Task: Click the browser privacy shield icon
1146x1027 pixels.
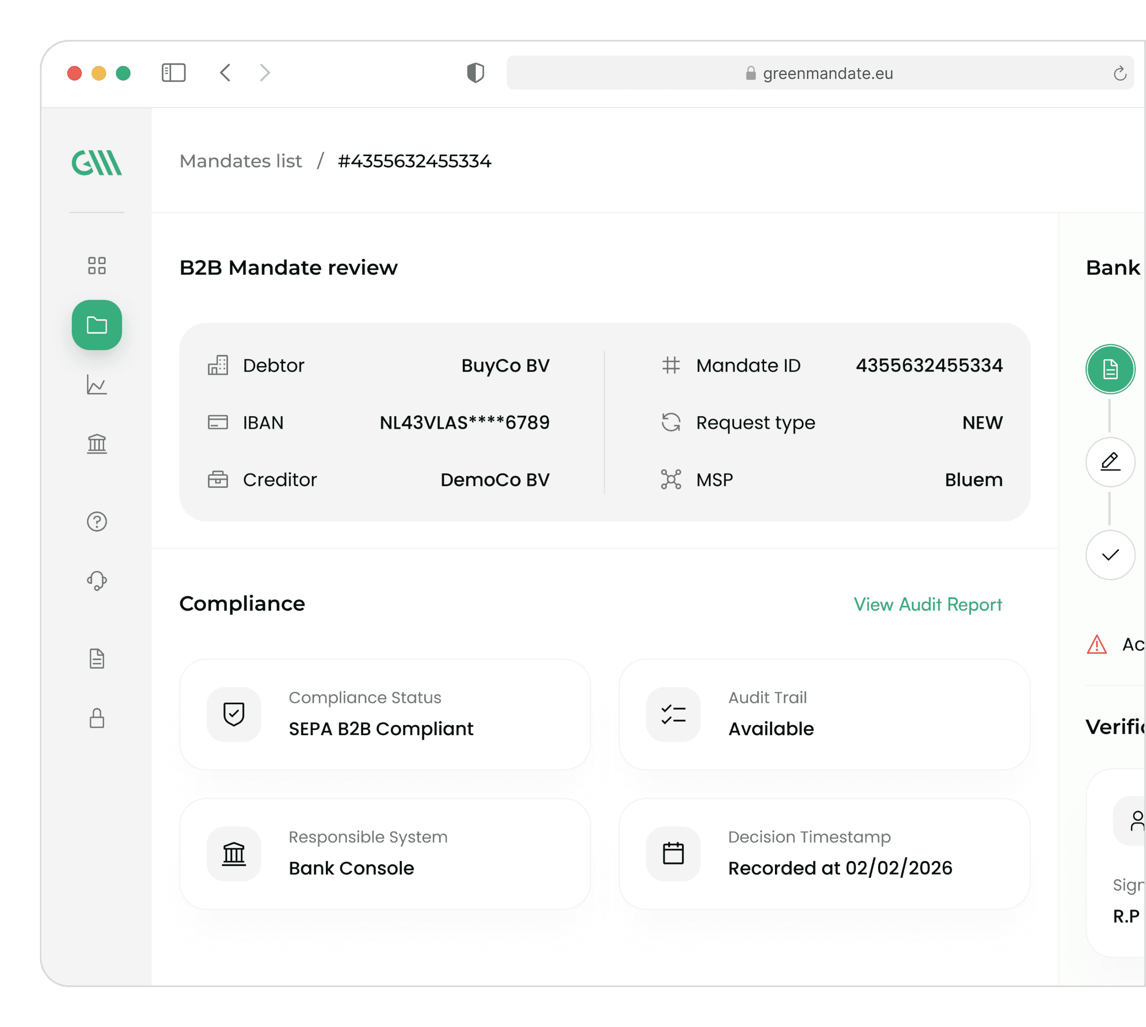Action: pos(475,73)
